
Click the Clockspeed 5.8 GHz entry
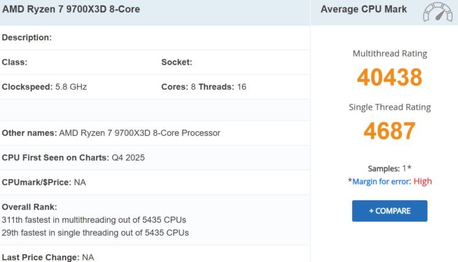(x=45, y=87)
